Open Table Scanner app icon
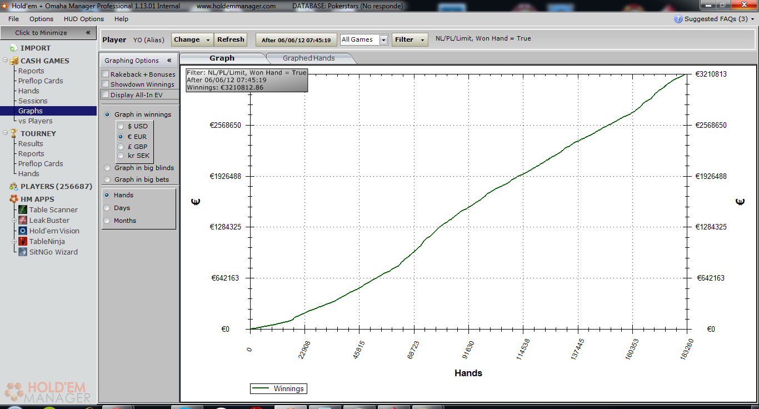The width and height of the screenshot is (759, 409). [x=23, y=210]
